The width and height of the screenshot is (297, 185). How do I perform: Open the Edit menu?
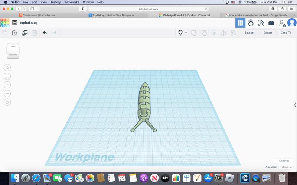[x=34, y=2]
